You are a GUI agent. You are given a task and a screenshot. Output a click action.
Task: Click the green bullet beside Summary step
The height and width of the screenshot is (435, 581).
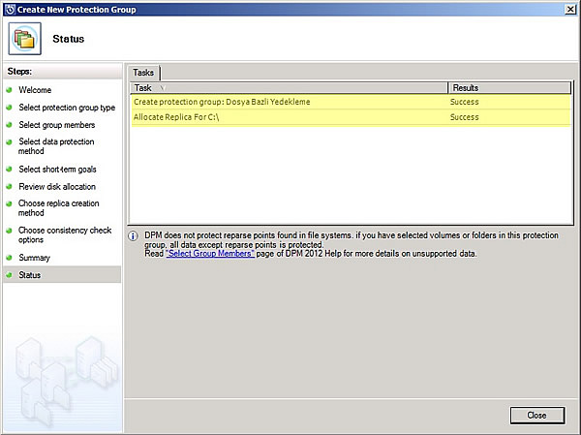10,258
